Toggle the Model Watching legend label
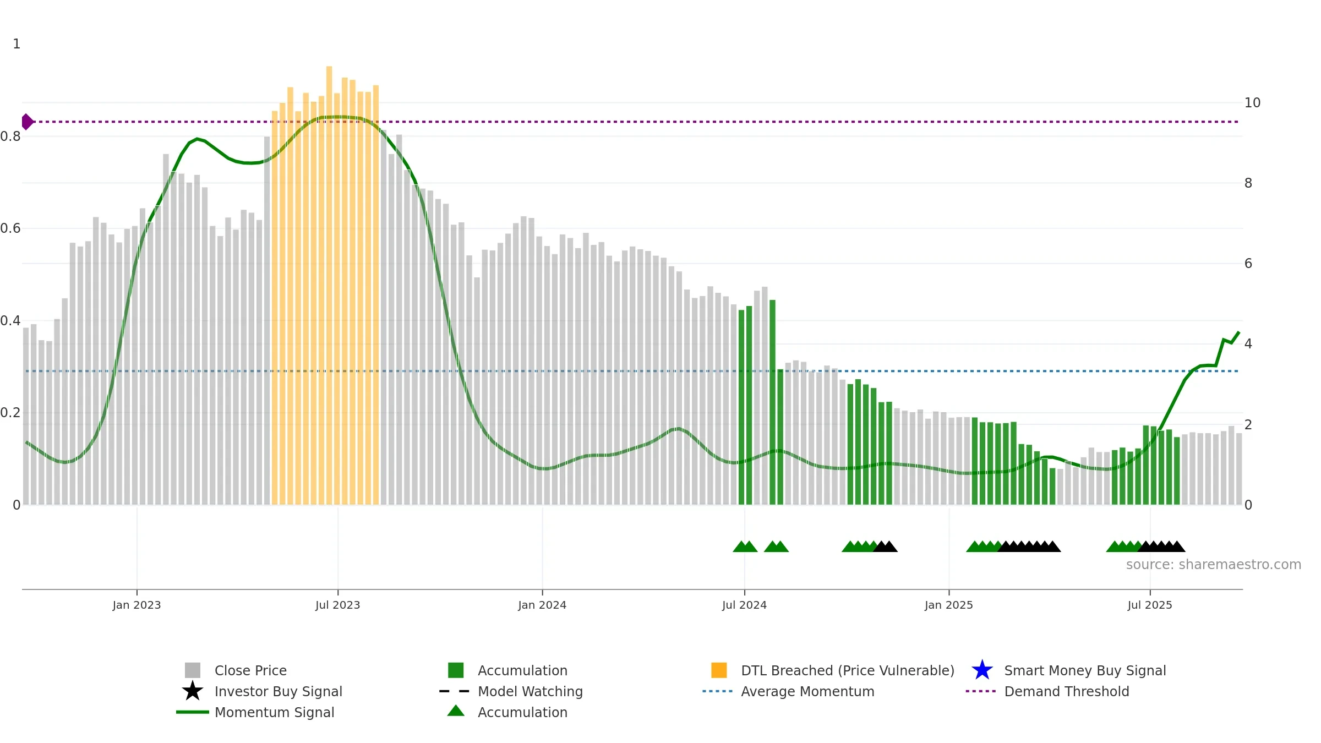The width and height of the screenshot is (1321, 743). click(x=530, y=691)
